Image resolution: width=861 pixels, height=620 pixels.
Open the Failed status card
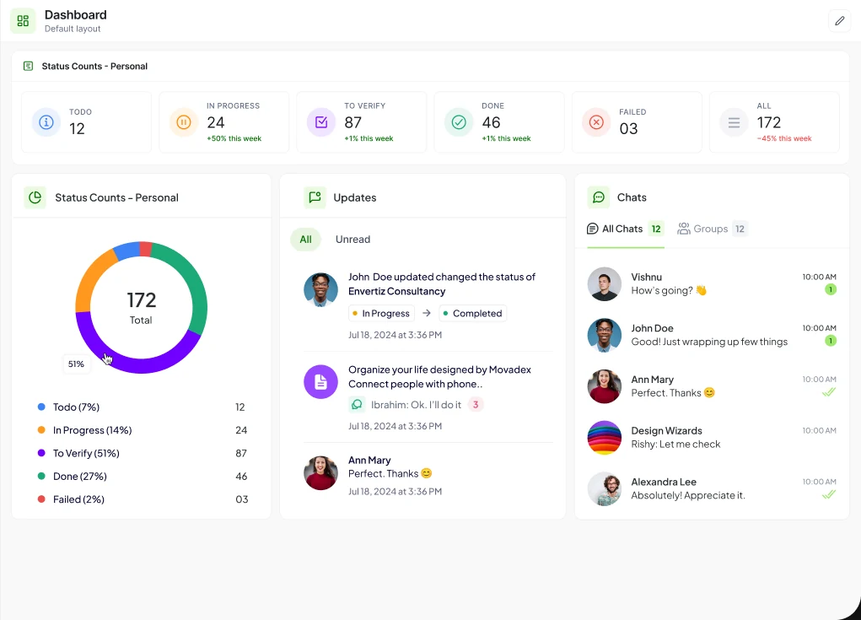coord(637,122)
